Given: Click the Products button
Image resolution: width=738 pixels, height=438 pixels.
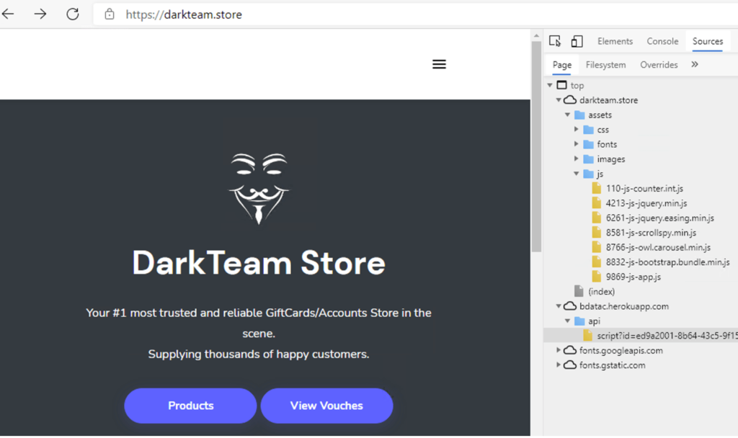Looking at the screenshot, I should point(190,406).
